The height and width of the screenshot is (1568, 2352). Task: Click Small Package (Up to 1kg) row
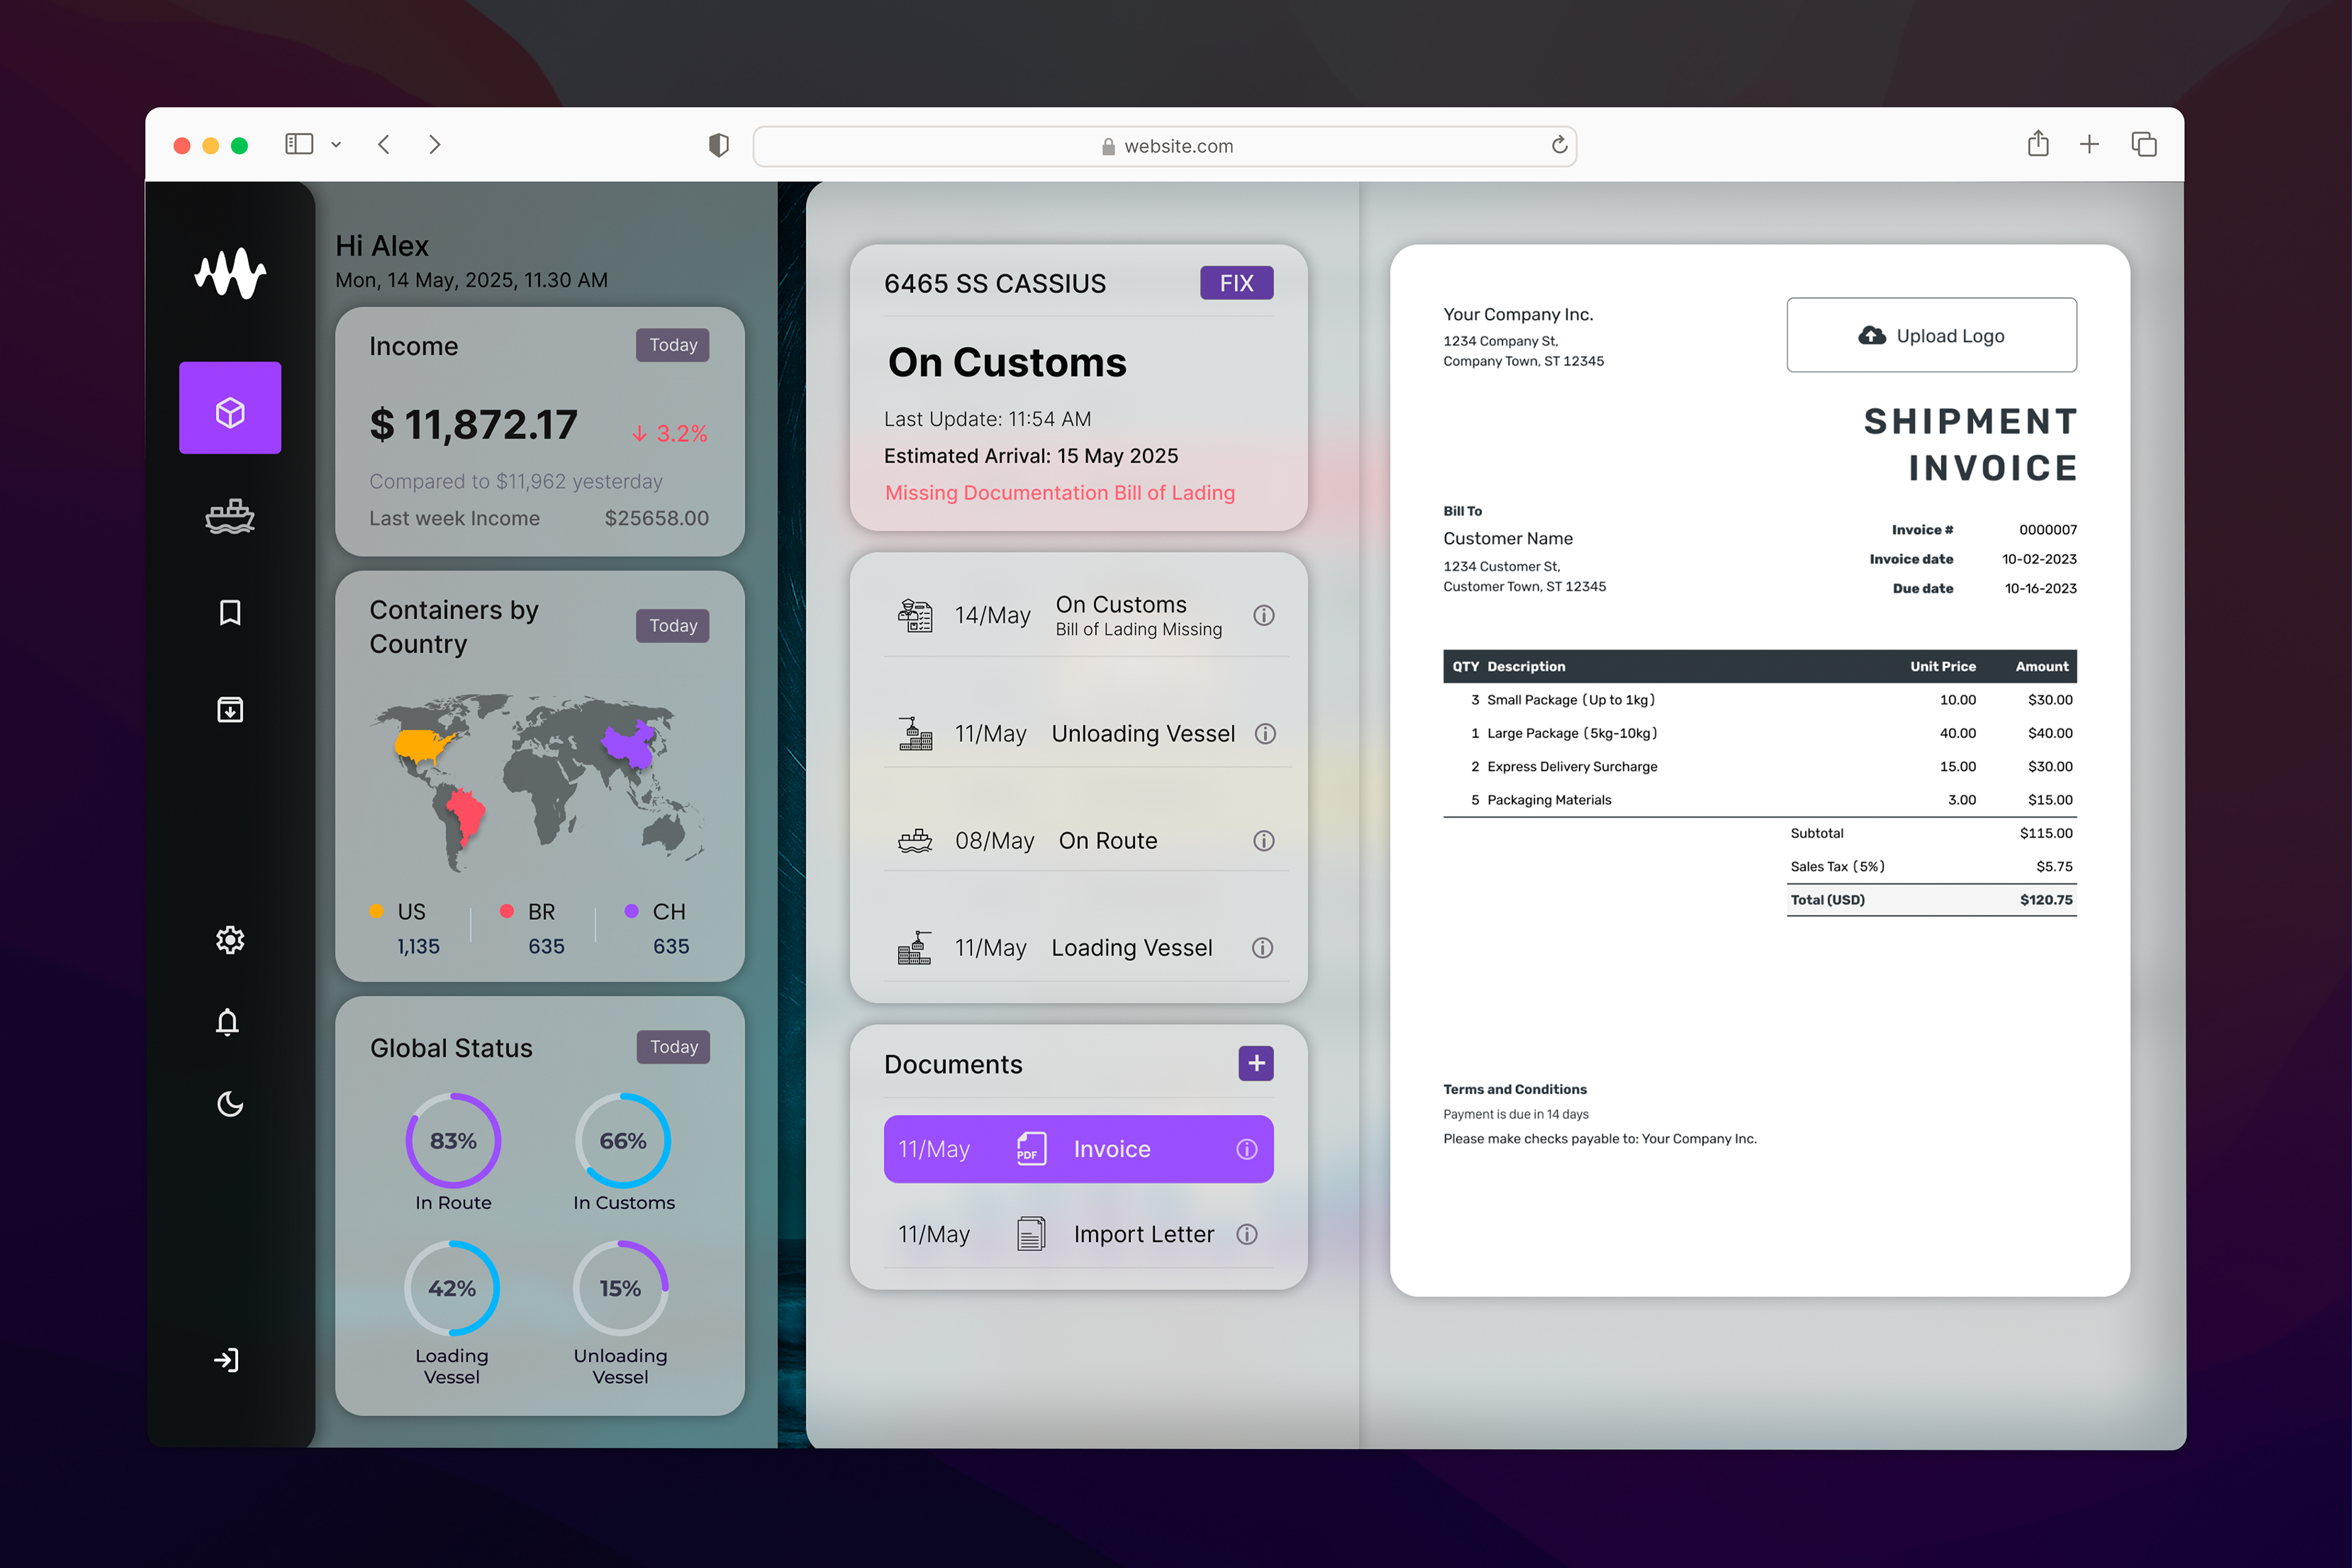[x=1760, y=700]
